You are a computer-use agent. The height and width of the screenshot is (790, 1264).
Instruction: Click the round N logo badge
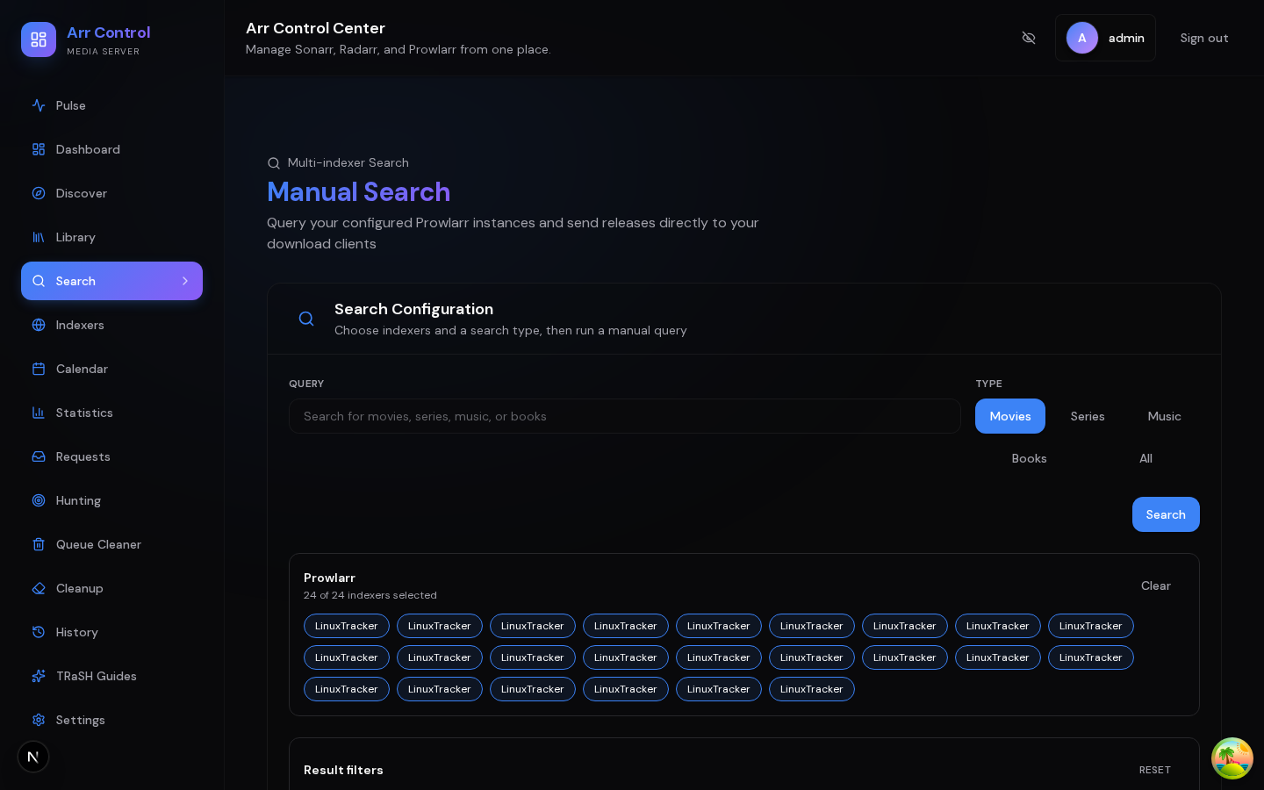(33, 757)
